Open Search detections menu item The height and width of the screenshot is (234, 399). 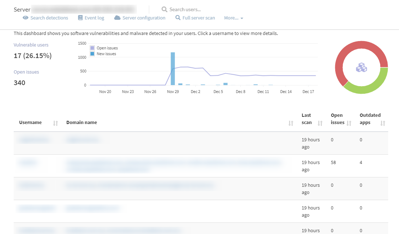click(x=49, y=18)
